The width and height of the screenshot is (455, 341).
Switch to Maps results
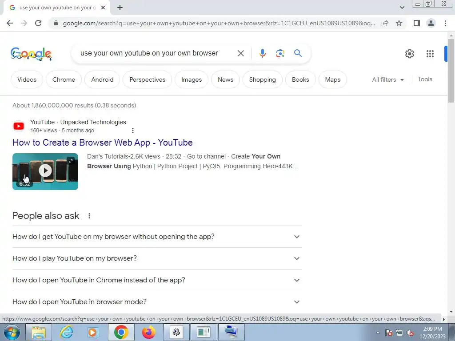click(x=332, y=79)
